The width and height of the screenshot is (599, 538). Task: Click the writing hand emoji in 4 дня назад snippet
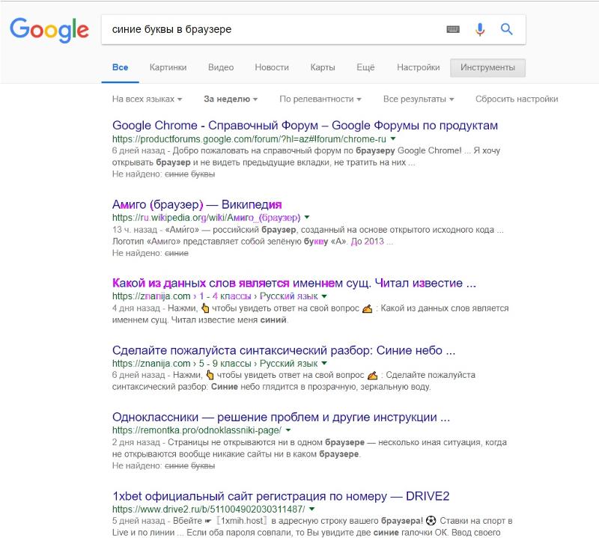[x=367, y=308]
